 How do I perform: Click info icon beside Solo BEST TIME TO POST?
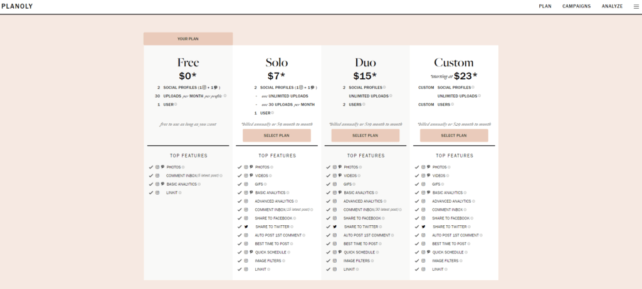click(x=292, y=243)
